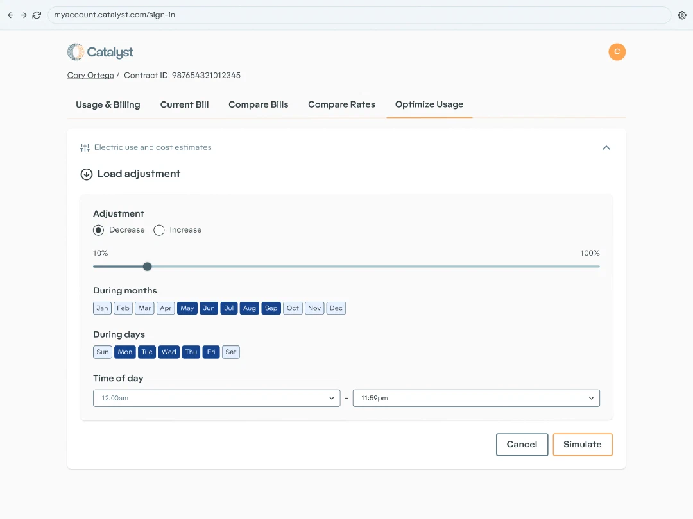Select the Decrease radio button
Screen dimensions: 693x519
click(x=99, y=230)
